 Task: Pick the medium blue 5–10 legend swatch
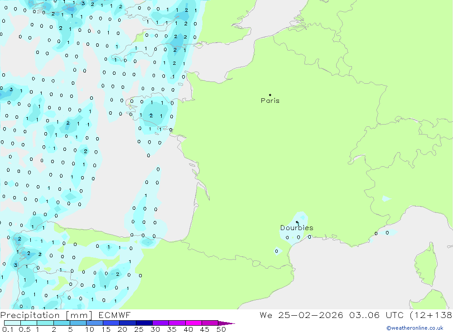click(78, 323)
